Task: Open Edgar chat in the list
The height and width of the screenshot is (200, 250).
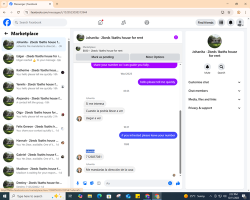Action: [x=34, y=58]
